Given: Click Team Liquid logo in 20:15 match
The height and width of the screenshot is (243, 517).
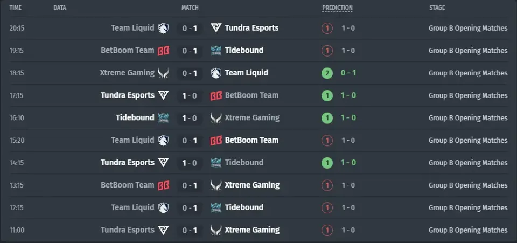Looking at the screenshot, I should 163,28.
